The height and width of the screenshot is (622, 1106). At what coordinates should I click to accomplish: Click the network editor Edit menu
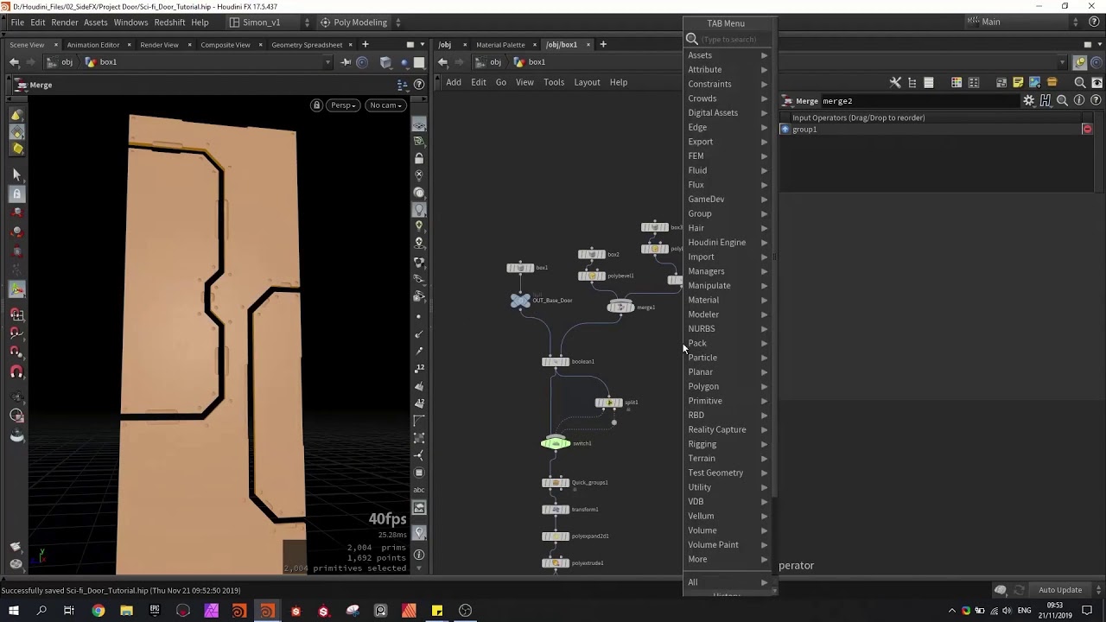pyautogui.click(x=478, y=82)
